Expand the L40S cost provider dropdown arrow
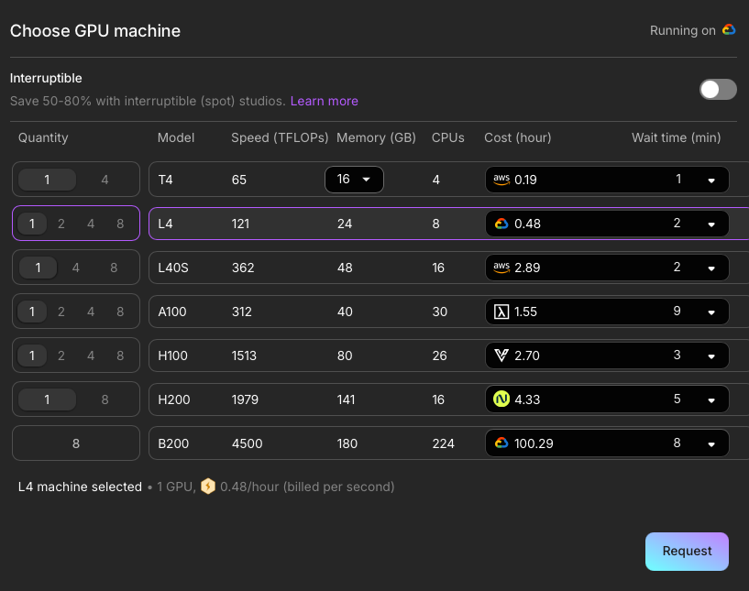This screenshot has height=591, width=749. pyautogui.click(x=711, y=268)
